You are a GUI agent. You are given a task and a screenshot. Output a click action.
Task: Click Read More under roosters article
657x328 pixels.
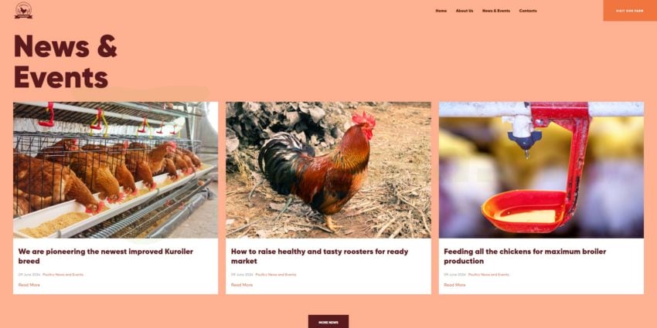242,285
